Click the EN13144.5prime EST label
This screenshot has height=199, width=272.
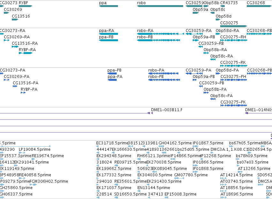154,188
